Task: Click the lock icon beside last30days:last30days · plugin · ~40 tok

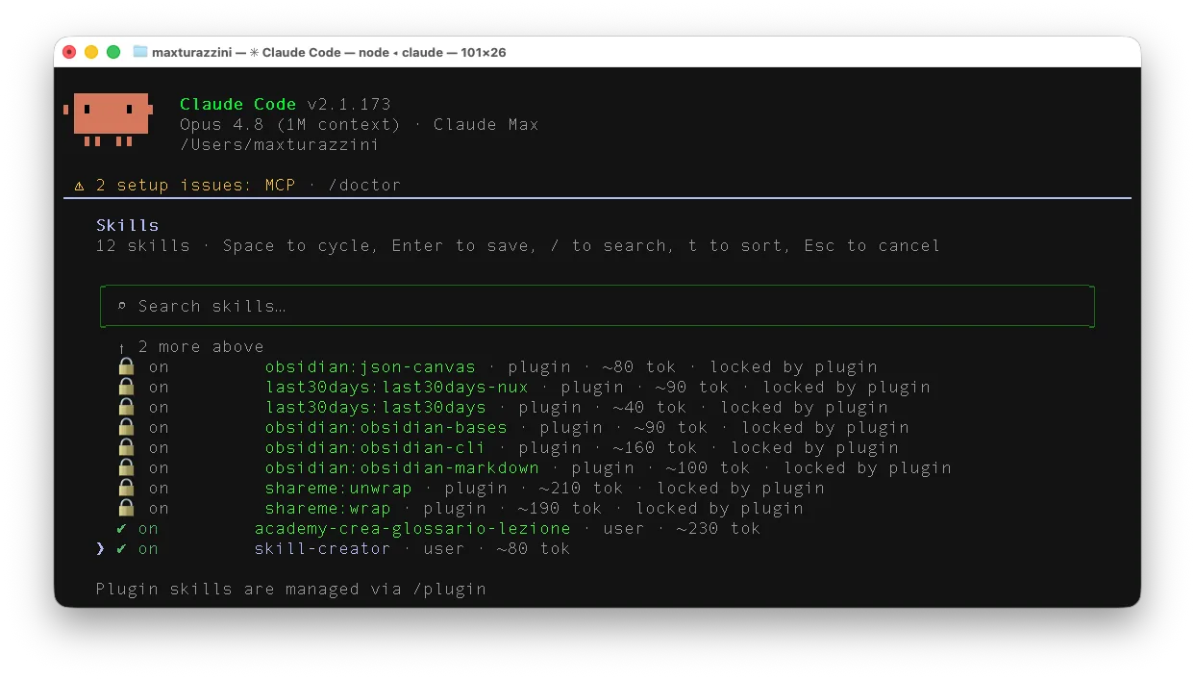Action: click(126, 407)
